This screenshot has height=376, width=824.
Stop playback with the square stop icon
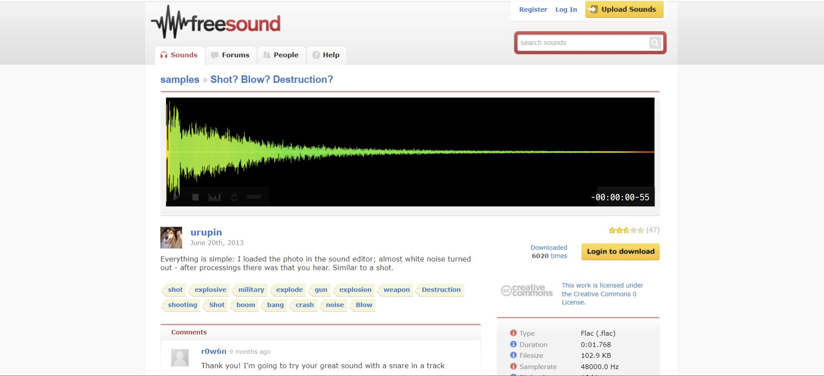click(196, 197)
